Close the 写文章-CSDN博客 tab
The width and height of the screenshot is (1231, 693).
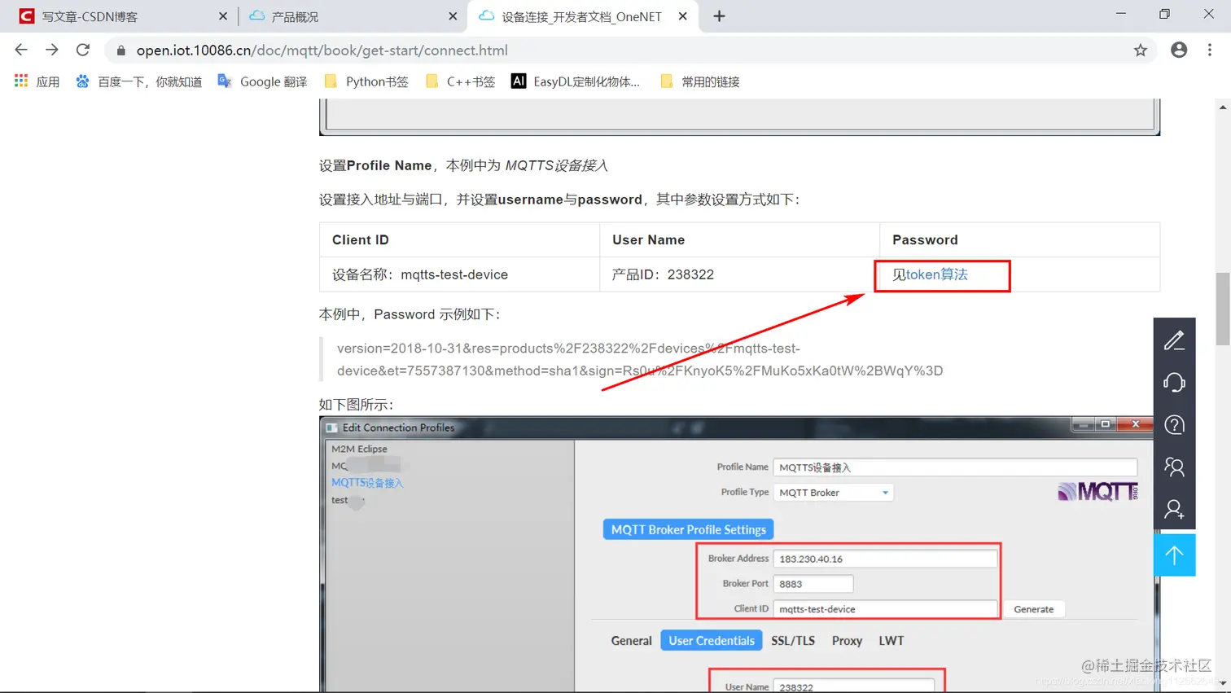(x=223, y=16)
